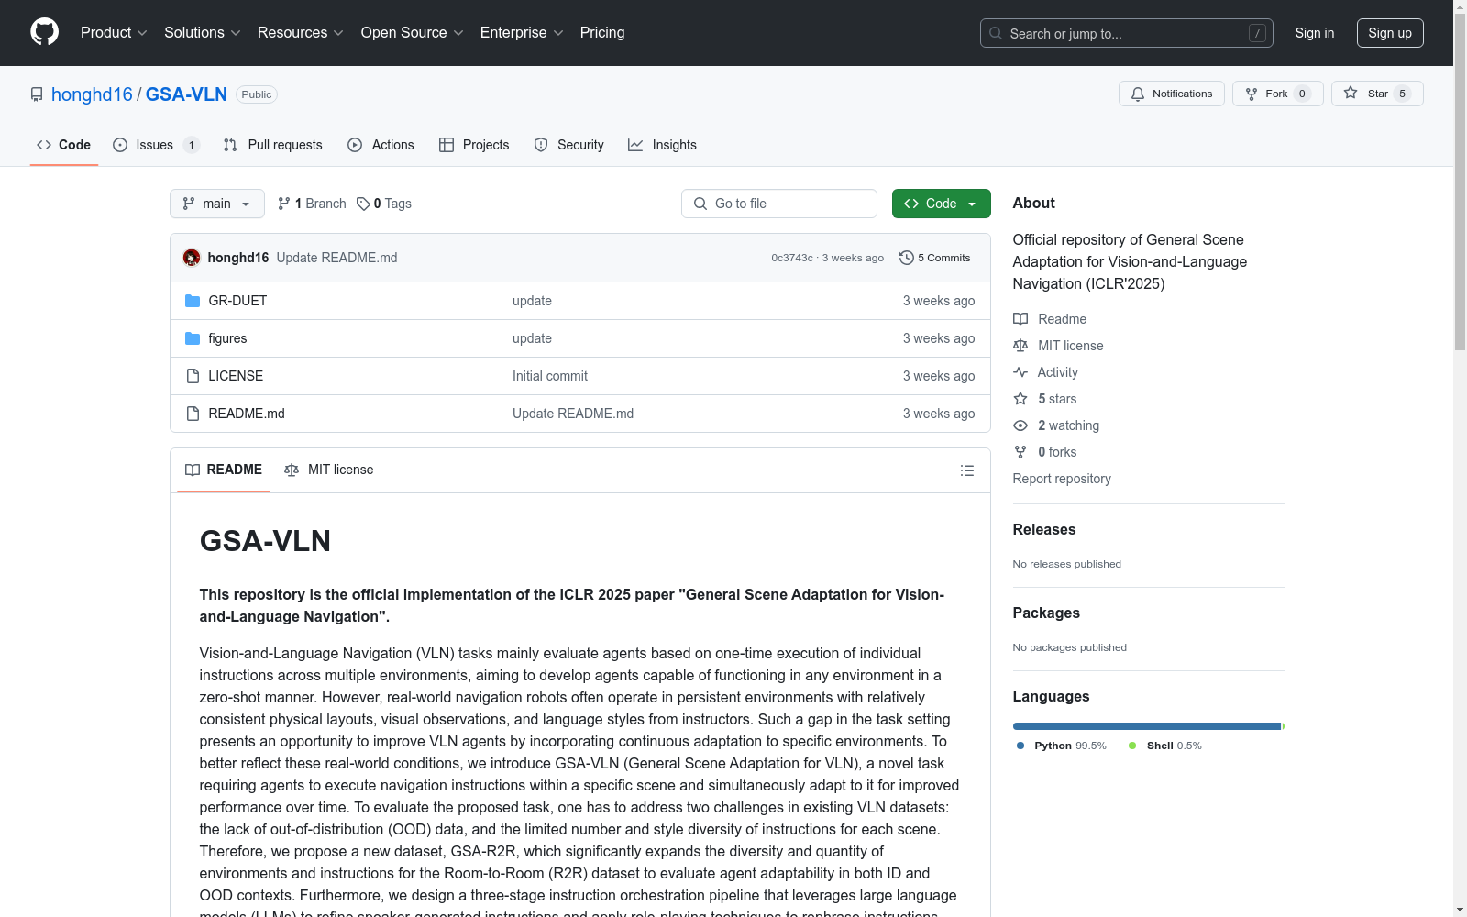
Task: Open the README.md file
Action: [247, 414]
